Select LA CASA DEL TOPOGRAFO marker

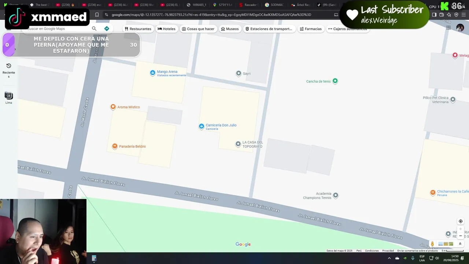click(238, 144)
